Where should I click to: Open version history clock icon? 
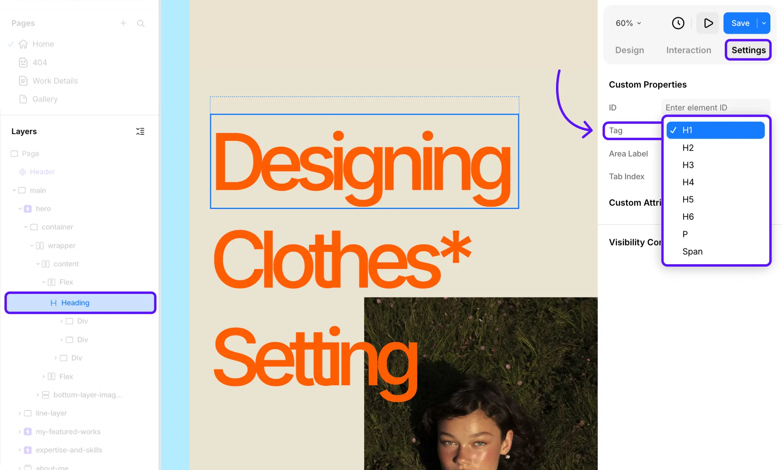[x=678, y=23]
